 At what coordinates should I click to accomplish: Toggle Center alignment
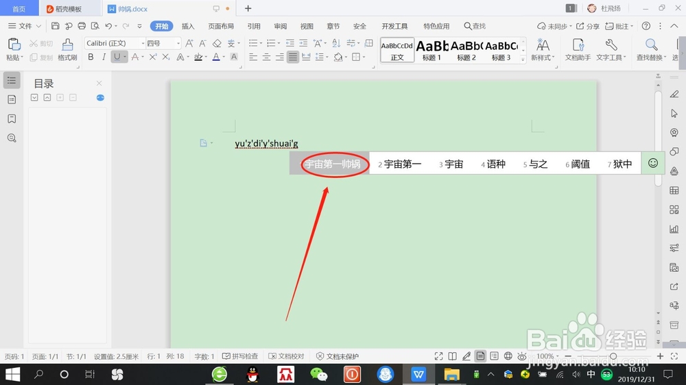266,57
